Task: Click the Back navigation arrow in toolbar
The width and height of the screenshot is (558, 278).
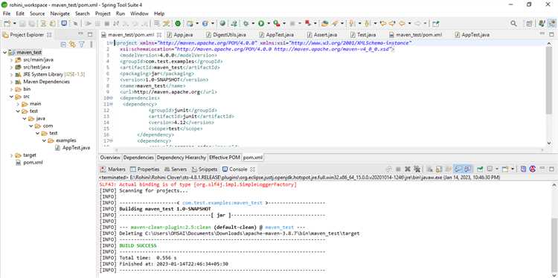Action: [x=402, y=24]
